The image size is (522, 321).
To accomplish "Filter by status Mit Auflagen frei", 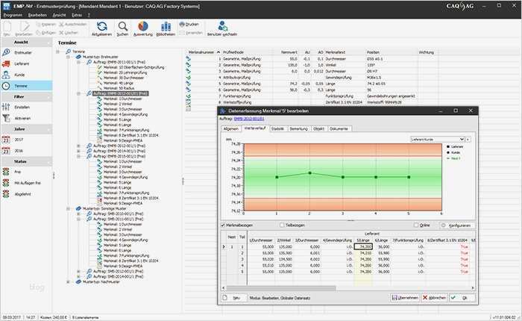I will [27, 183].
